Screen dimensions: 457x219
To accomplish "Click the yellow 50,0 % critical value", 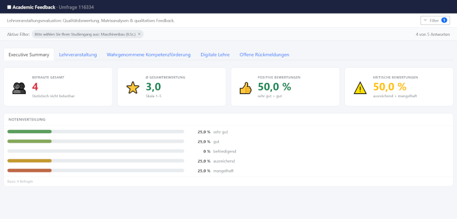I will [390, 86].
